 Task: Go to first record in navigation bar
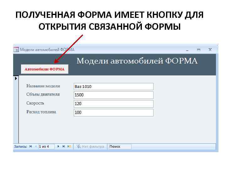point(30,146)
